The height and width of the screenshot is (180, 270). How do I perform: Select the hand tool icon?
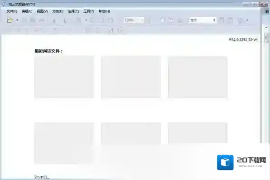[x=162, y=20]
